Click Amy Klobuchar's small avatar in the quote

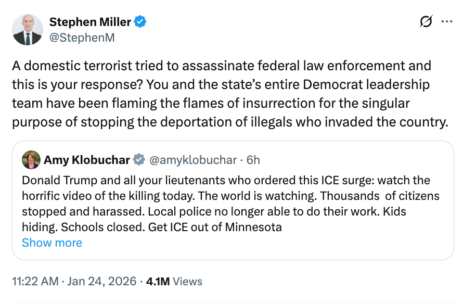[x=31, y=160]
